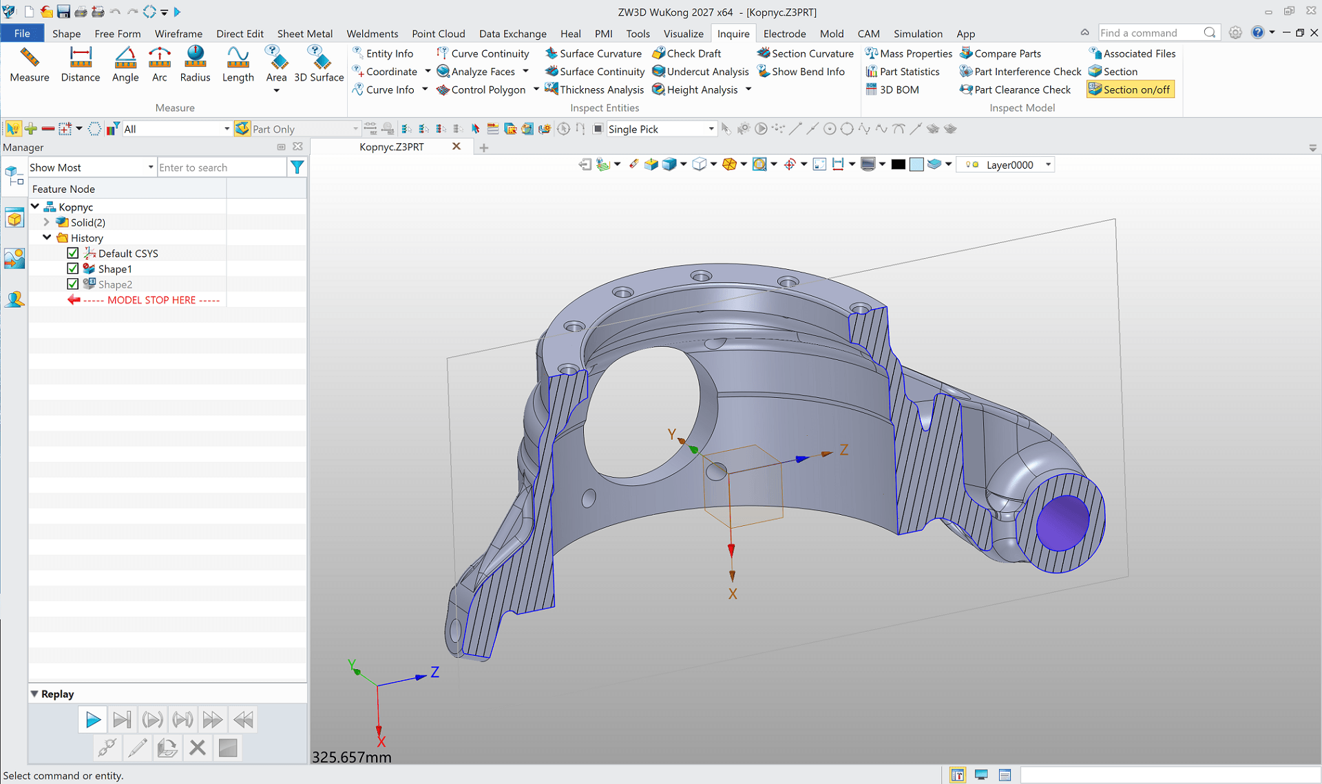The image size is (1322, 784).
Task: Switch to the Sheet Metal ribbon tab
Action: click(x=304, y=33)
